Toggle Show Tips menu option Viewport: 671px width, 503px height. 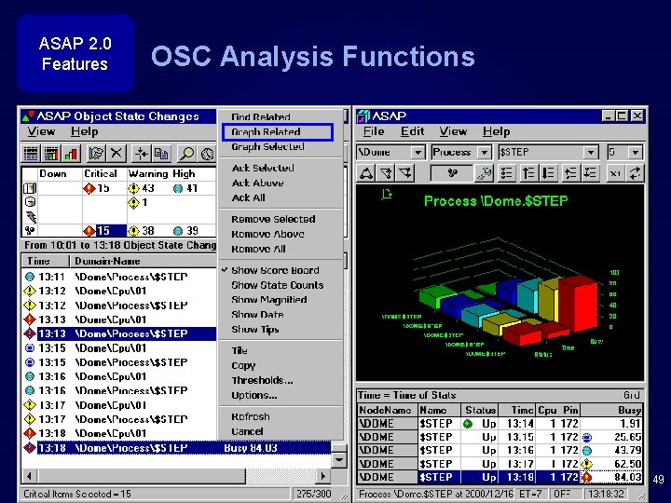pyautogui.click(x=255, y=330)
